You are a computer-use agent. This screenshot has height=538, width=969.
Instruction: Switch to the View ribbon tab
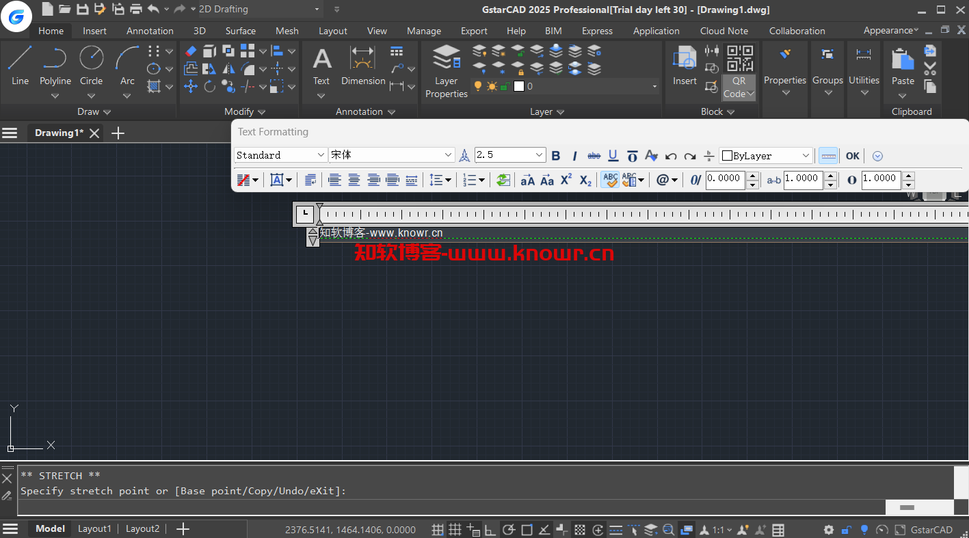point(377,31)
